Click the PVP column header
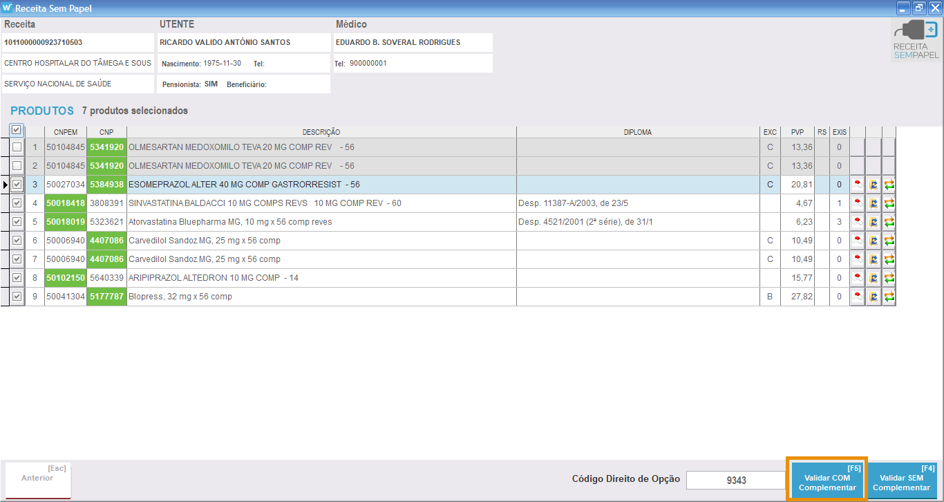 pos(797,132)
